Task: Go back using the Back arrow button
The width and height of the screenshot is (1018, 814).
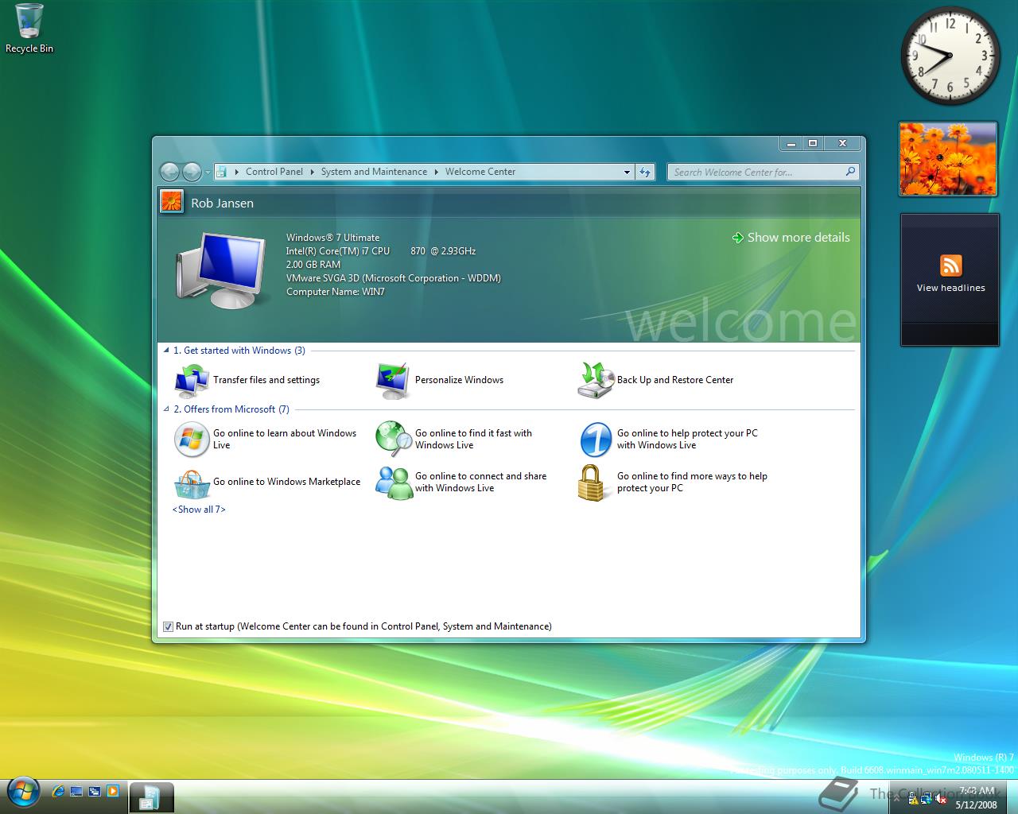Action: (169, 172)
